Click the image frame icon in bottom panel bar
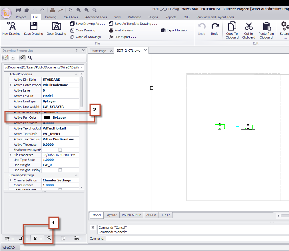Viewport: 289px width, 251px height. click(x=65, y=238)
